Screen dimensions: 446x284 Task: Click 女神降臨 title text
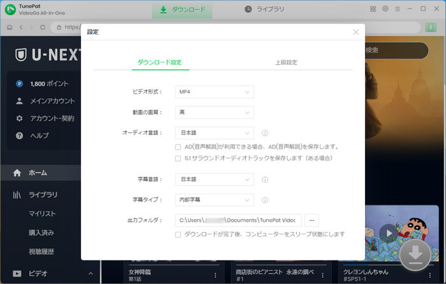click(140, 272)
